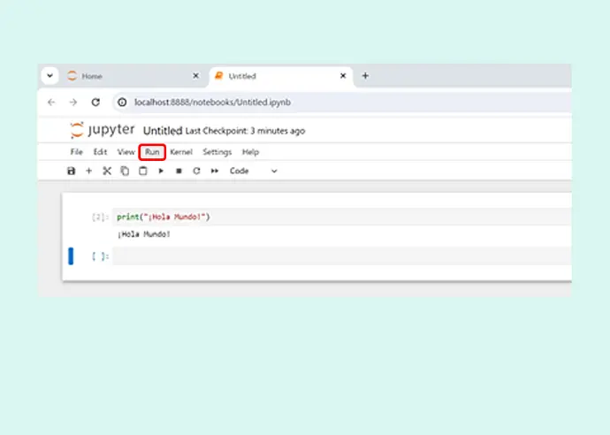Click the empty [ ]: cell prompt
Viewport: 610px width, 435px height.
[101, 256]
